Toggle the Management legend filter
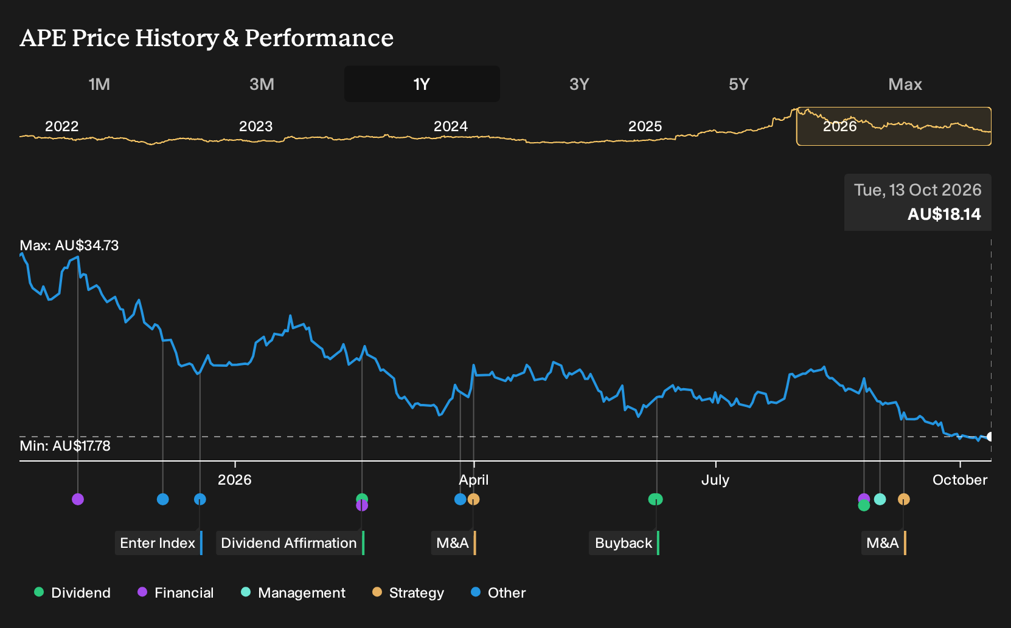The height and width of the screenshot is (628, 1011). 293,593
